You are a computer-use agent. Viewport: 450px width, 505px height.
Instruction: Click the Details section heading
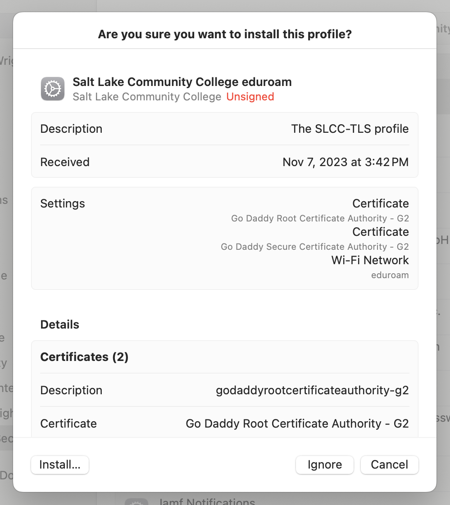pyautogui.click(x=60, y=325)
